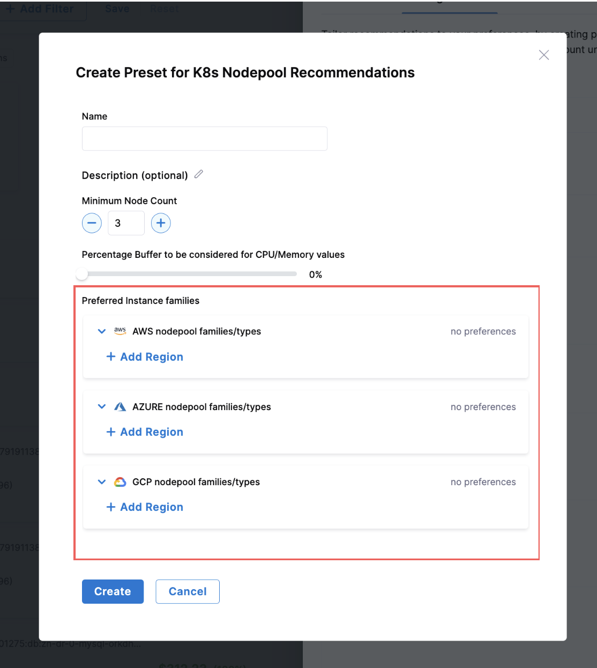This screenshot has width=597, height=668.
Task: Click the pencil icon next to Description
Action: coord(199,174)
